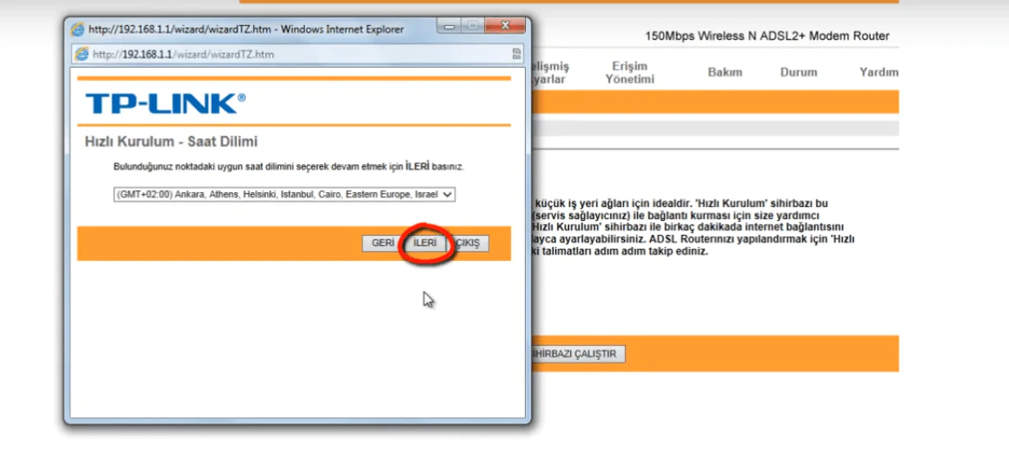1009x473 pixels.
Task: Minimize the wizard popup window
Action: [452, 29]
